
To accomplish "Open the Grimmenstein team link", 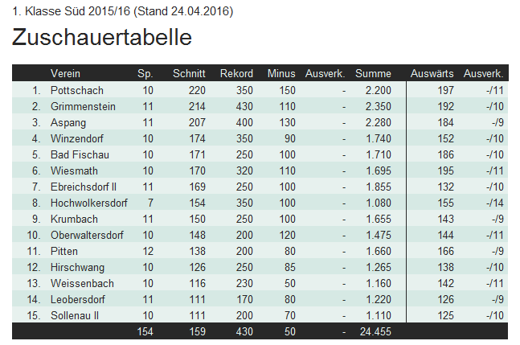I will (83, 106).
